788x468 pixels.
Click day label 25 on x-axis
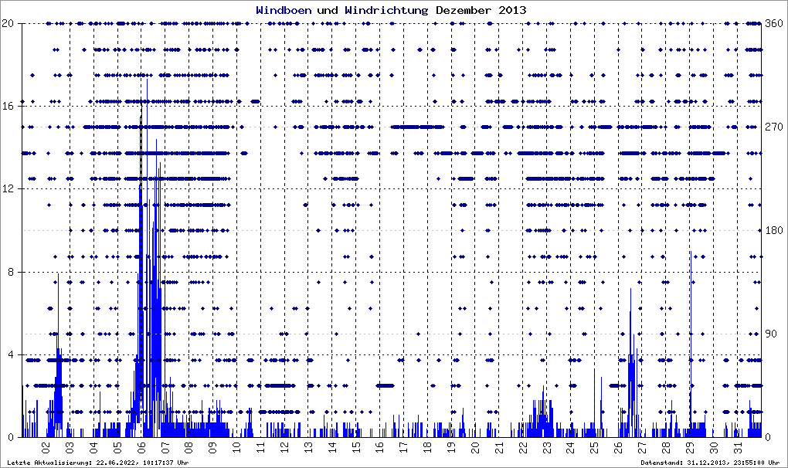pyautogui.click(x=595, y=447)
